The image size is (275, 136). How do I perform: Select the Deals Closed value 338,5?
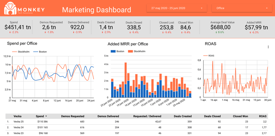click(134, 27)
